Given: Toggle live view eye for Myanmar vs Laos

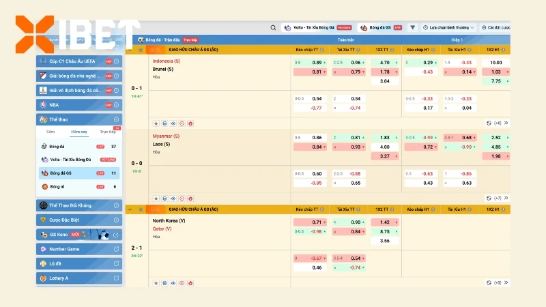Looking at the screenshot, I should (x=173, y=199).
